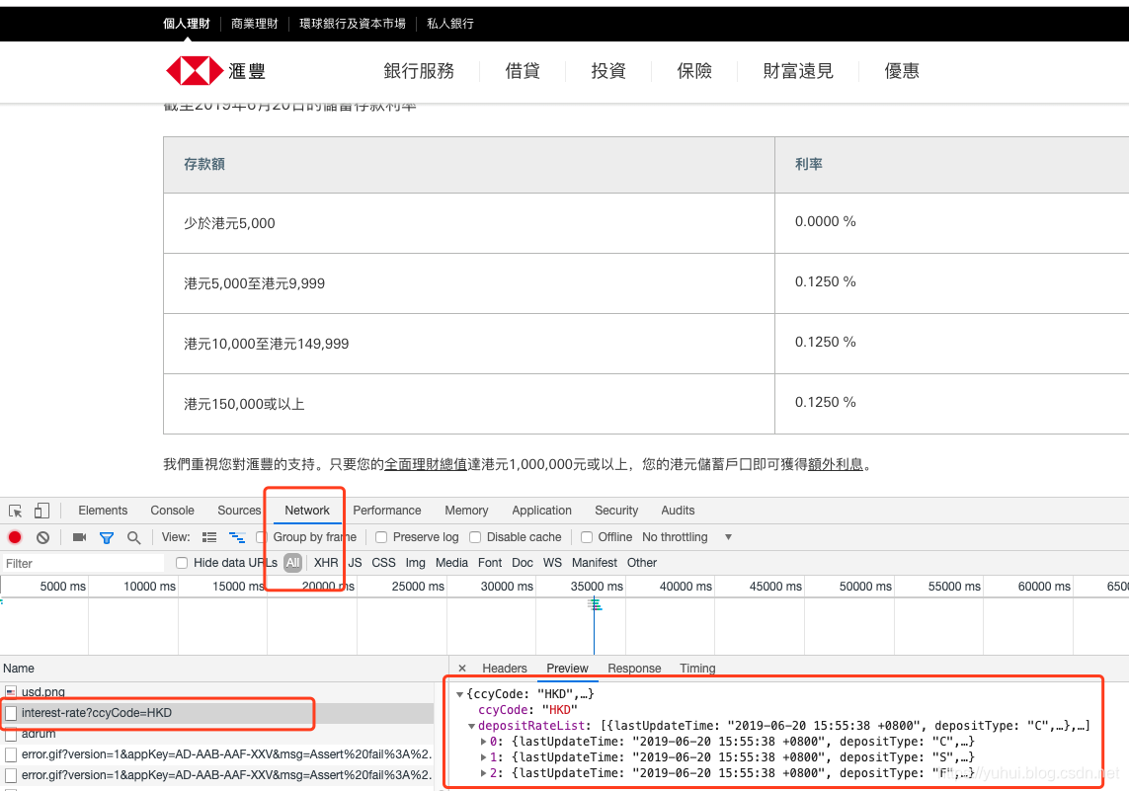This screenshot has width=1129, height=791.
Task: Open the 借貸 menu
Action: pyautogui.click(x=523, y=71)
